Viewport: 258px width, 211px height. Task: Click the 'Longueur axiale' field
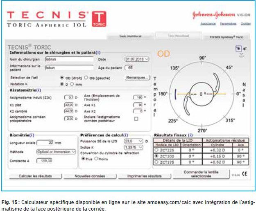tap(45, 143)
